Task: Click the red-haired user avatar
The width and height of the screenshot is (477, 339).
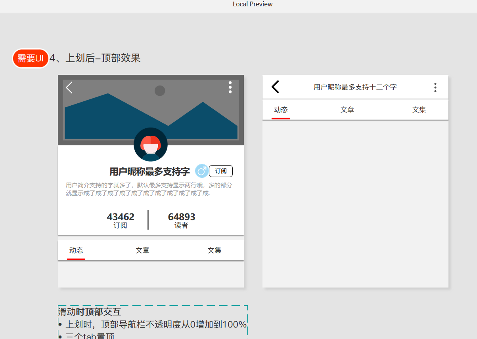Action: coord(151,145)
